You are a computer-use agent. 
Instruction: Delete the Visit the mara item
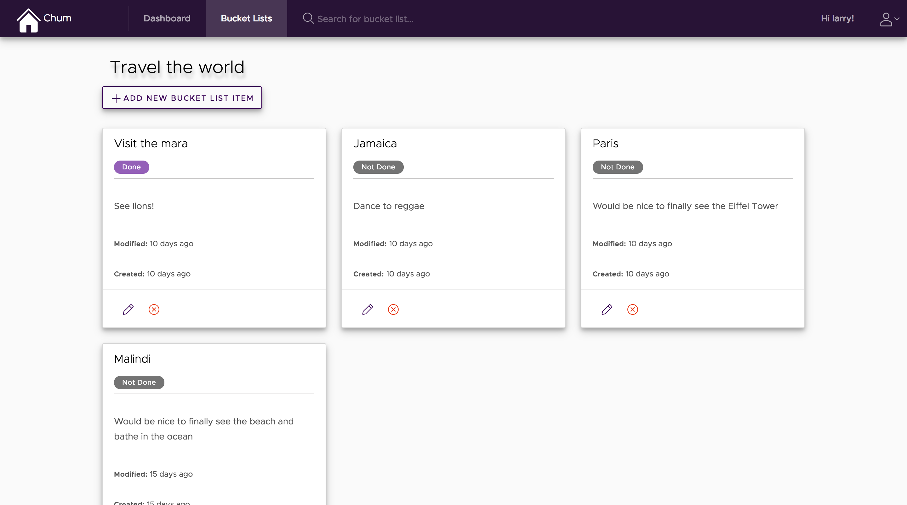[154, 309]
